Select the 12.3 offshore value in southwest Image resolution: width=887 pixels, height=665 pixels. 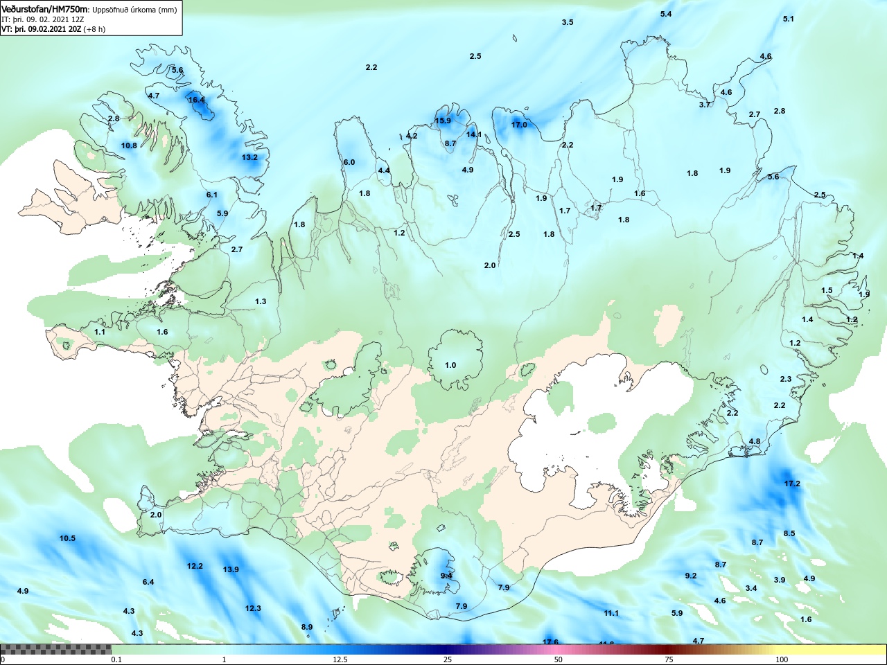253,608
